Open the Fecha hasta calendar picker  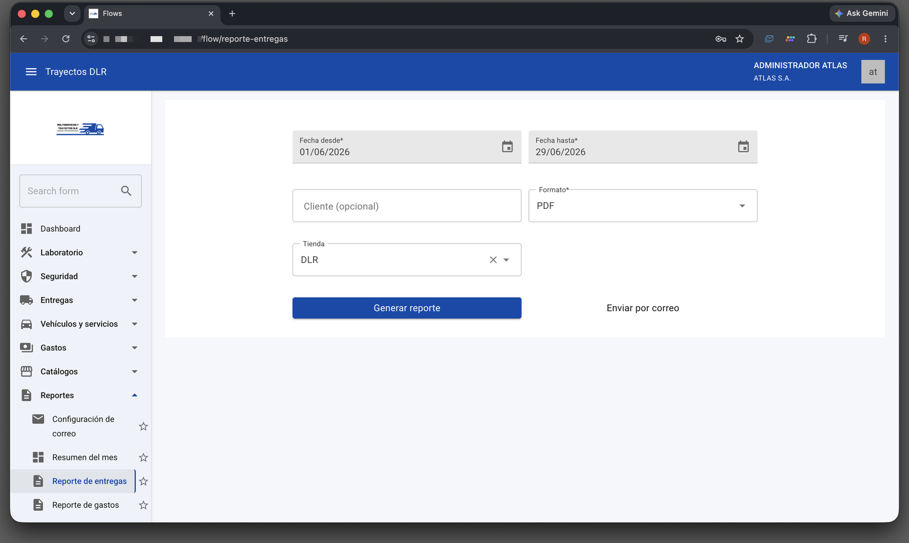743,147
